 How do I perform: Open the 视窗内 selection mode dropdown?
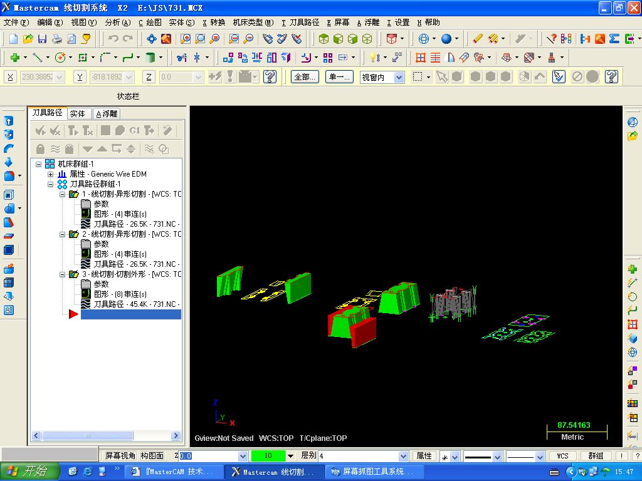pos(399,77)
